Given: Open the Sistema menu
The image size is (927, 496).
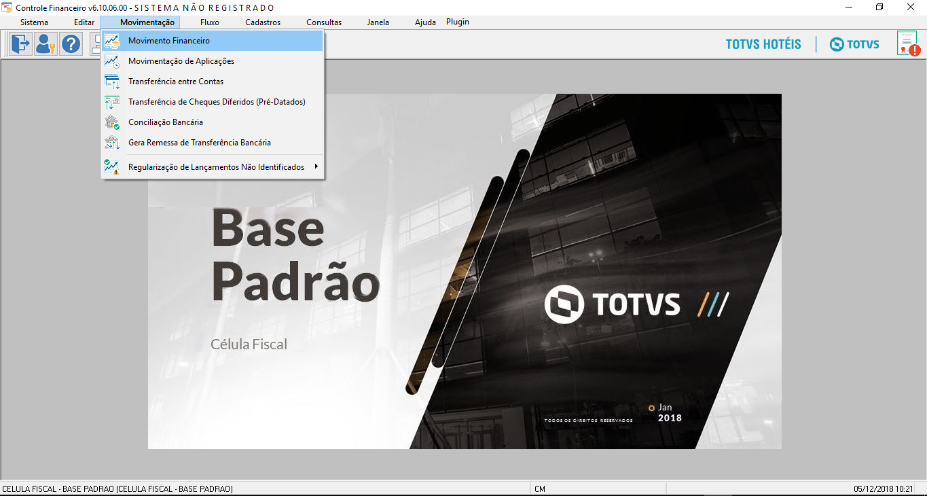Looking at the screenshot, I should pyautogui.click(x=34, y=22).
